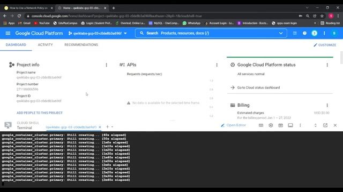
Task: Open a new browser tab
Action: [114, 8]
